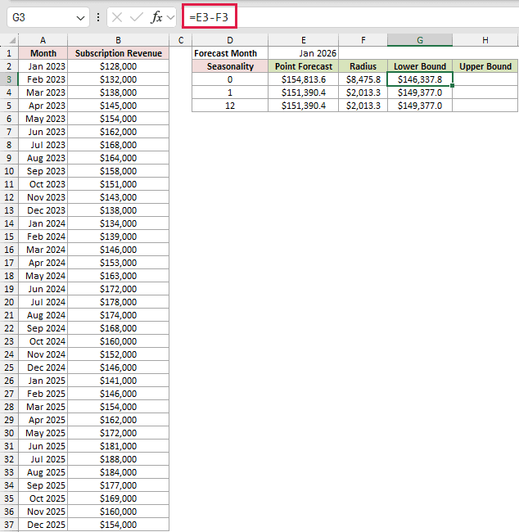Click the 'Subscription Revenue' header cell

pyautogui.click(x=118, y=53)
